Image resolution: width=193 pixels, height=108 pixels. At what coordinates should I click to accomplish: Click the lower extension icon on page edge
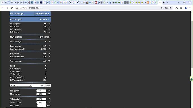tap(192, 80)
